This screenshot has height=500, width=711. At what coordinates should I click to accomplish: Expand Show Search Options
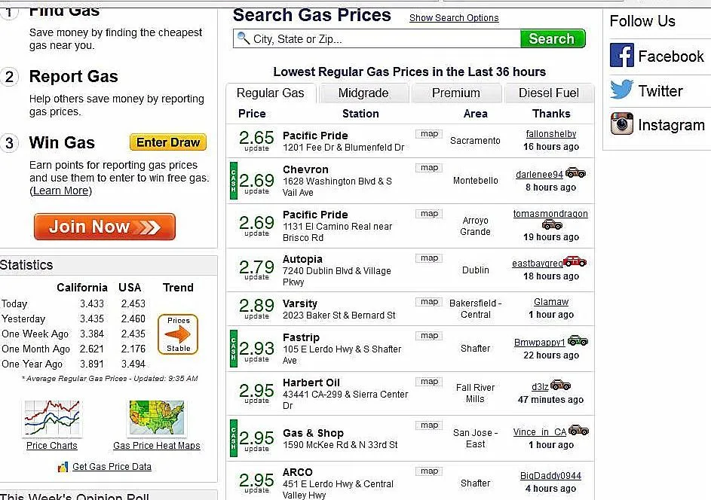(x=453, y=18)
